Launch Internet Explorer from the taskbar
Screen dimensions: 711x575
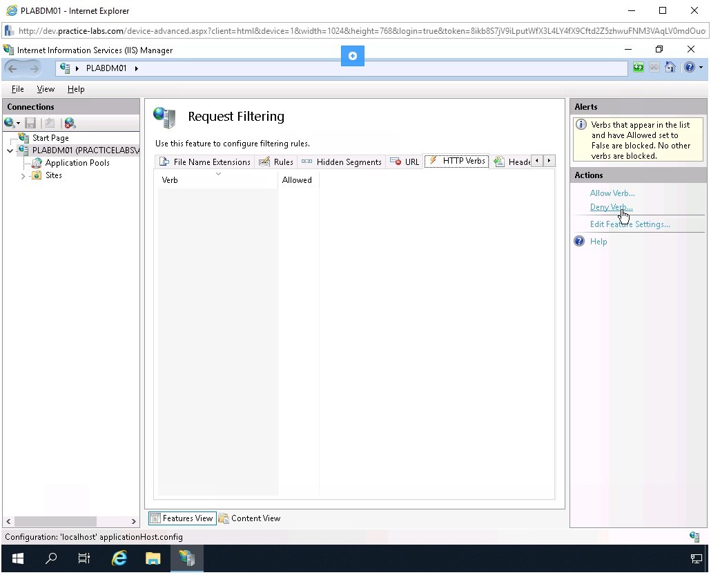(x=118, y=558)
